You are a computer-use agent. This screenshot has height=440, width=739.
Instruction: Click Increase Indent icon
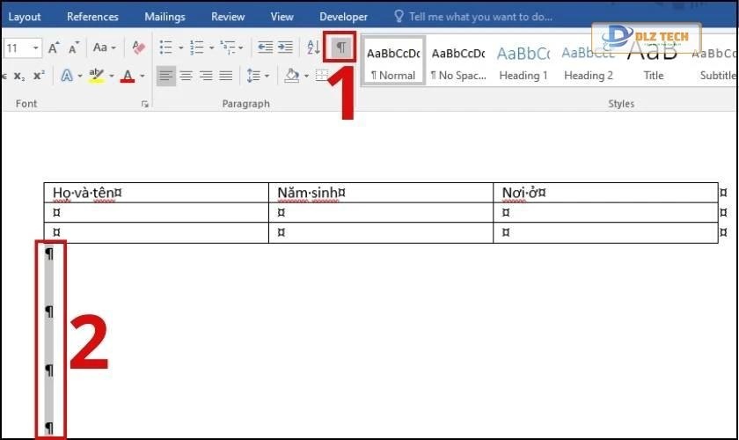(285, 48)
